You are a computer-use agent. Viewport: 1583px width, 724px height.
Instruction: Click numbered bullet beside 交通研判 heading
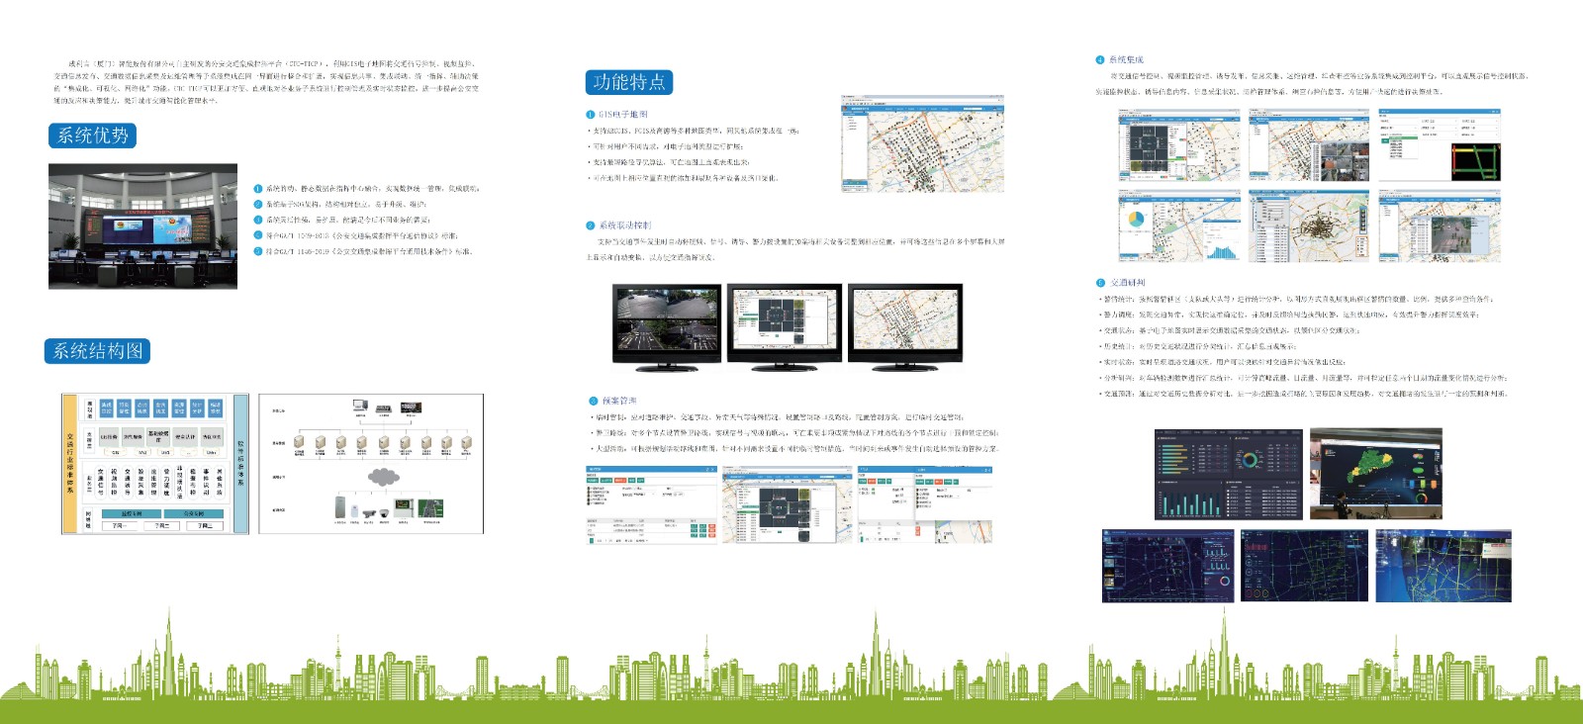(x=1100, y=283)
